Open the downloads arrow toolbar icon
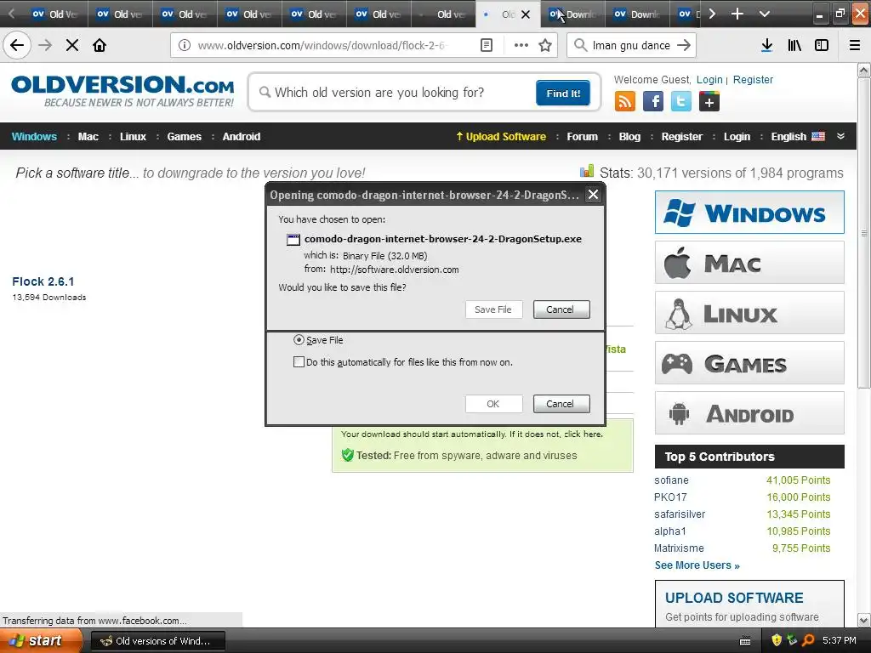This screenshot has width=871, height=653. (x=766, y=46)
